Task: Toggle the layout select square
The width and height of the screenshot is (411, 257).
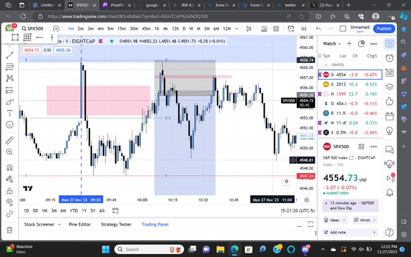Action: pos(343,28)
